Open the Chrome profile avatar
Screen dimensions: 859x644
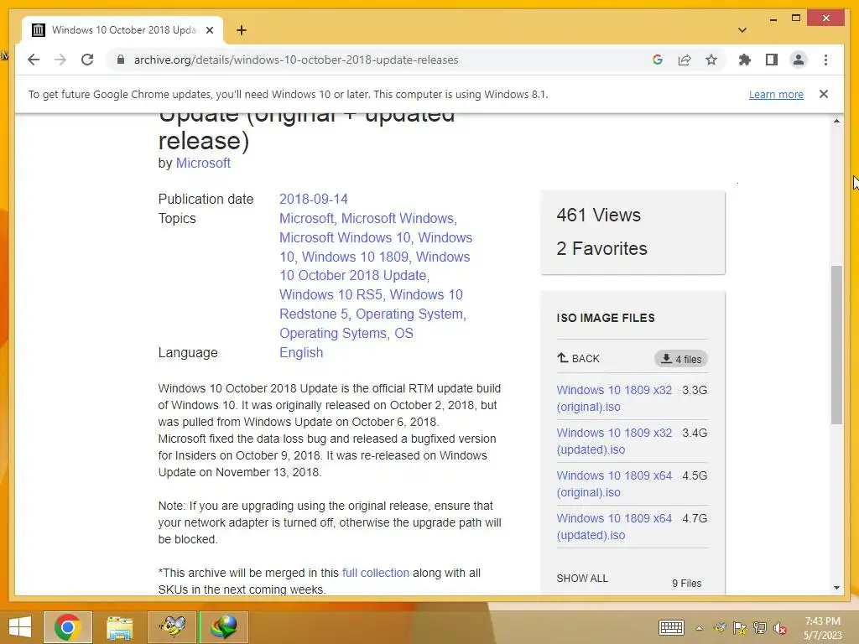tap(799, 60)
